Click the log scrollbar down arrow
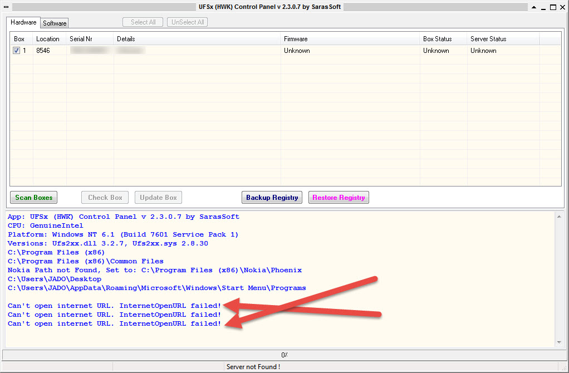This screenshot has height=373, width=569. (559, 342)
